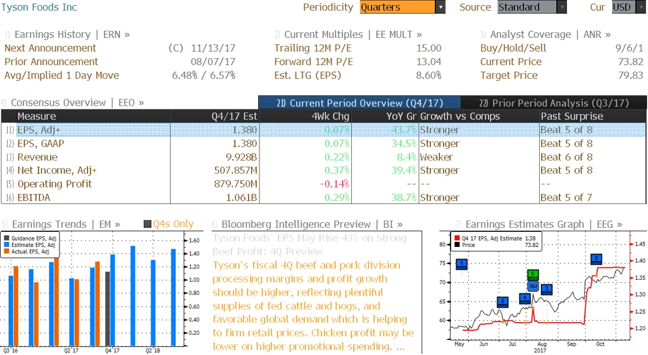Select the EPS, GAAP measure row
Screen dimensions: 648x355
(x=323, y=143)
